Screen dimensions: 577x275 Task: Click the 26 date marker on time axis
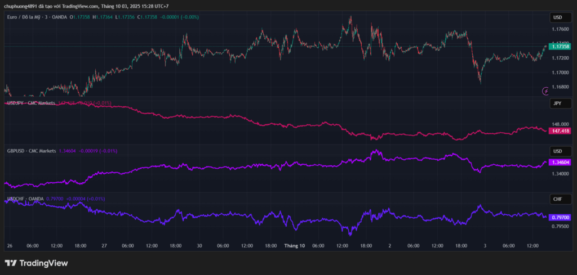(x=9, y=246)
